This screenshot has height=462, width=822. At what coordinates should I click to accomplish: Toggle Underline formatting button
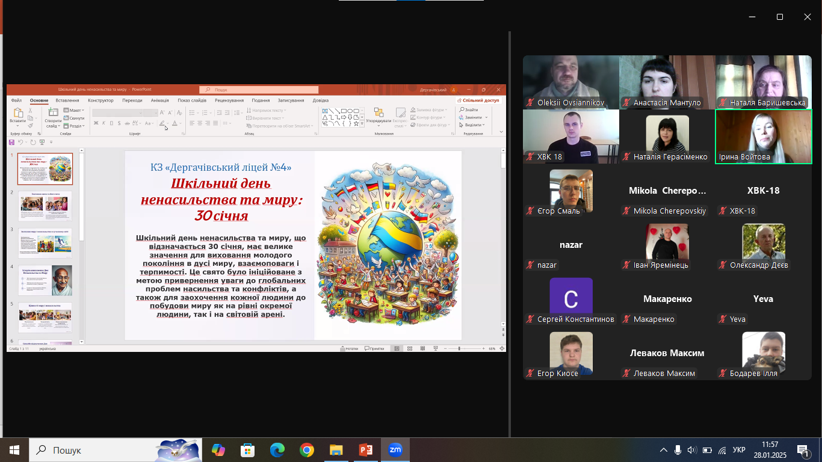tap(111, 123)
